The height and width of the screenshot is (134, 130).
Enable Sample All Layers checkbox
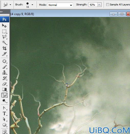point(107,5)
